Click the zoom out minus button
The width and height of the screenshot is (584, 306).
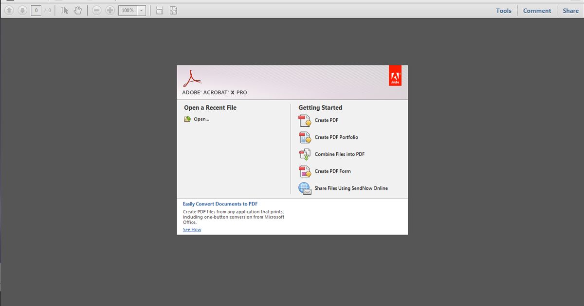[x=96, y=10]
